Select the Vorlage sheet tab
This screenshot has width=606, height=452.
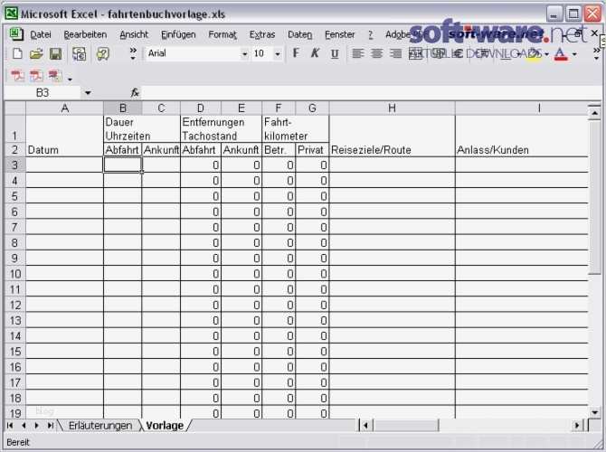[x=165, y=426]
